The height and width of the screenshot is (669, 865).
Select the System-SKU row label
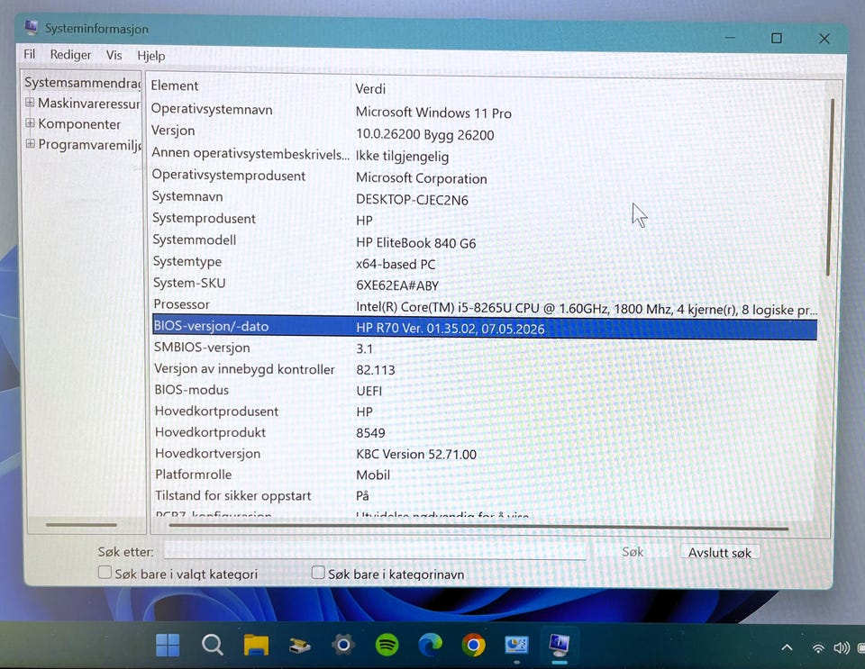189,284
